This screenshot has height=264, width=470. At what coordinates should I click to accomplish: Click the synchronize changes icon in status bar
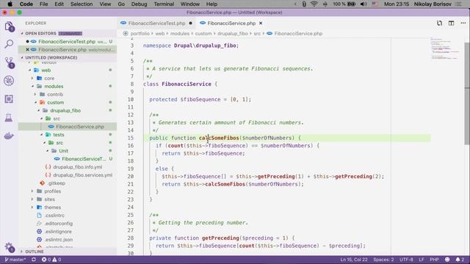[34, 260]
